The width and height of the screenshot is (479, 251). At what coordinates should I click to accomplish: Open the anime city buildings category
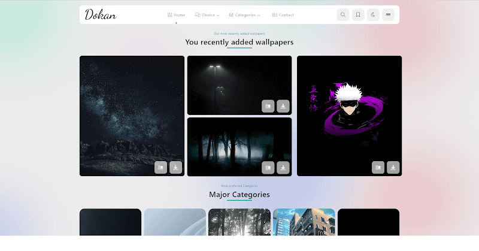pyautogui.click(x=304, y=222)
